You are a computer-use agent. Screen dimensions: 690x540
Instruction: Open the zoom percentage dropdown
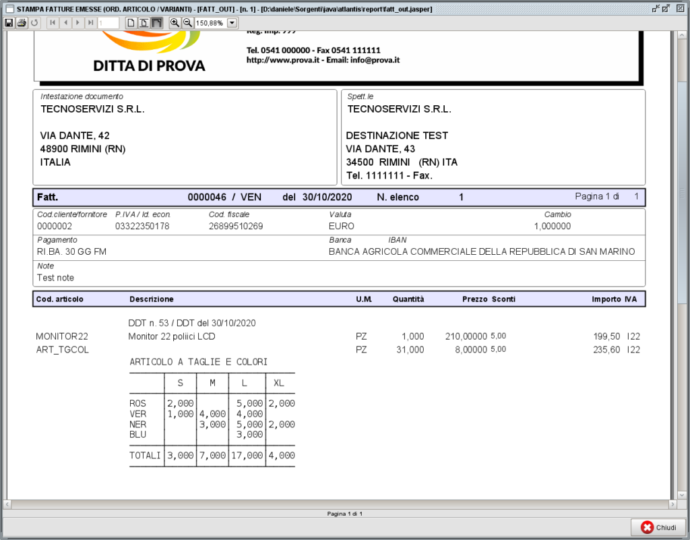tap(230, 22)
